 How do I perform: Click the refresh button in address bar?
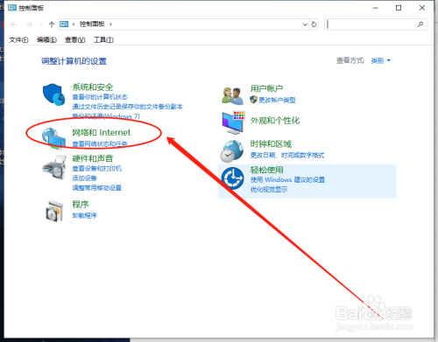point(314,24)
